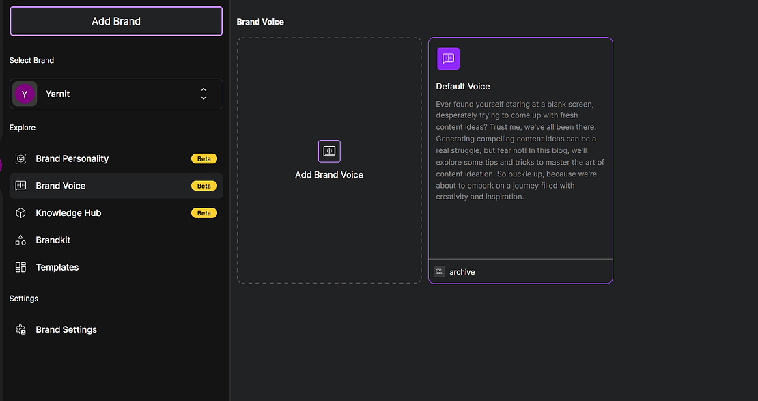
Task: Click the archive link on Default Voice
Action: [462, 272]
